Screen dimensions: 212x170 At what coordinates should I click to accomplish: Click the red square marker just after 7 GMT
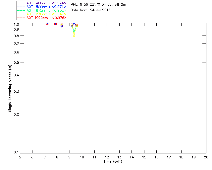pos(47,24)
